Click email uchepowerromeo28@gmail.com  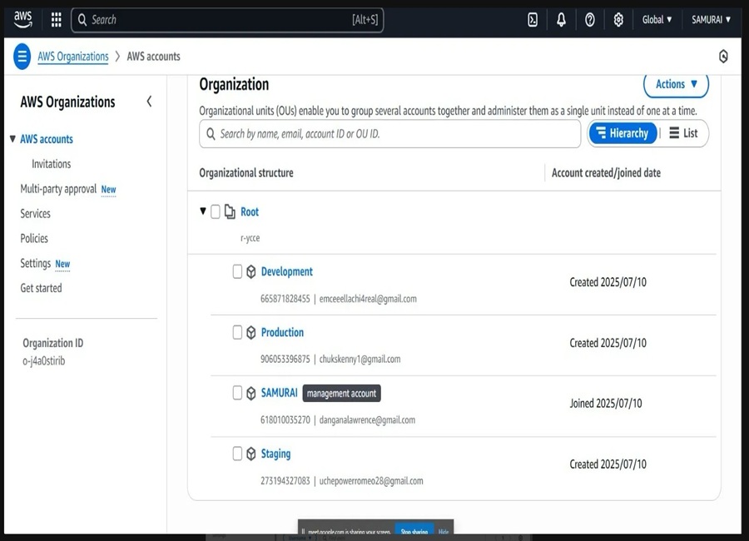coord(371,481)
